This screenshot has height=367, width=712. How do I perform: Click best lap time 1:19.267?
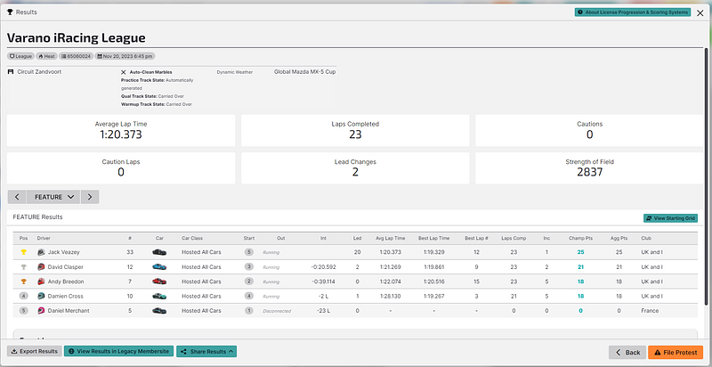pos(434,296)
